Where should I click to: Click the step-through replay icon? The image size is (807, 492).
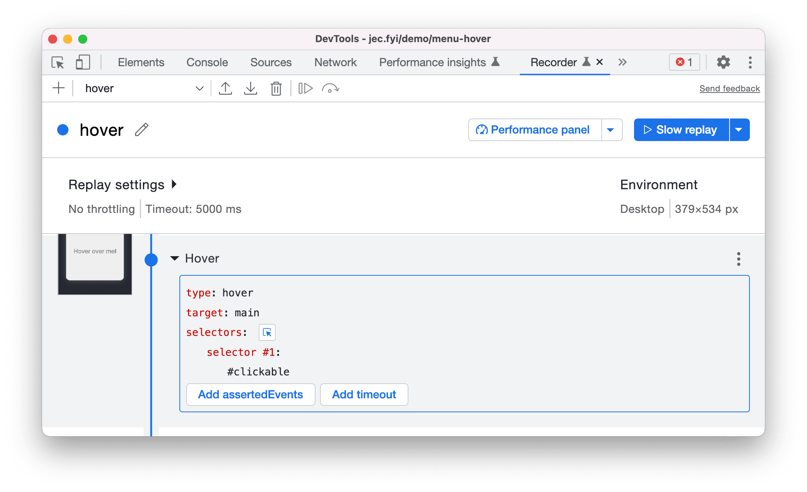tap(306, 88)
